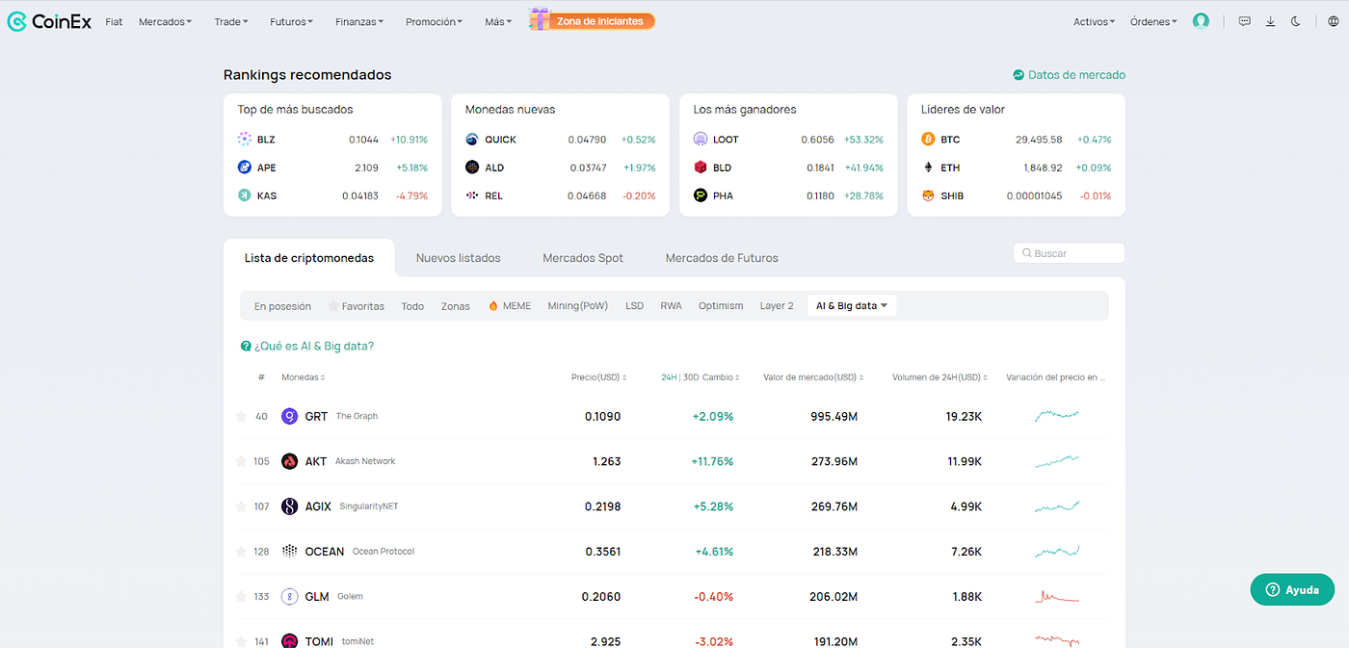Open the Mercados de Futuros tab
This screenshot has width=1349, height=648.
pyautogui.click(x=722, y=258)
